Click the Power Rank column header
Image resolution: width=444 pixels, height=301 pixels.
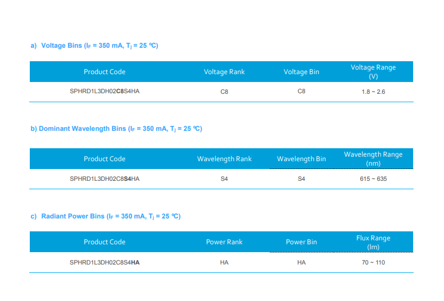pos(224,242)
